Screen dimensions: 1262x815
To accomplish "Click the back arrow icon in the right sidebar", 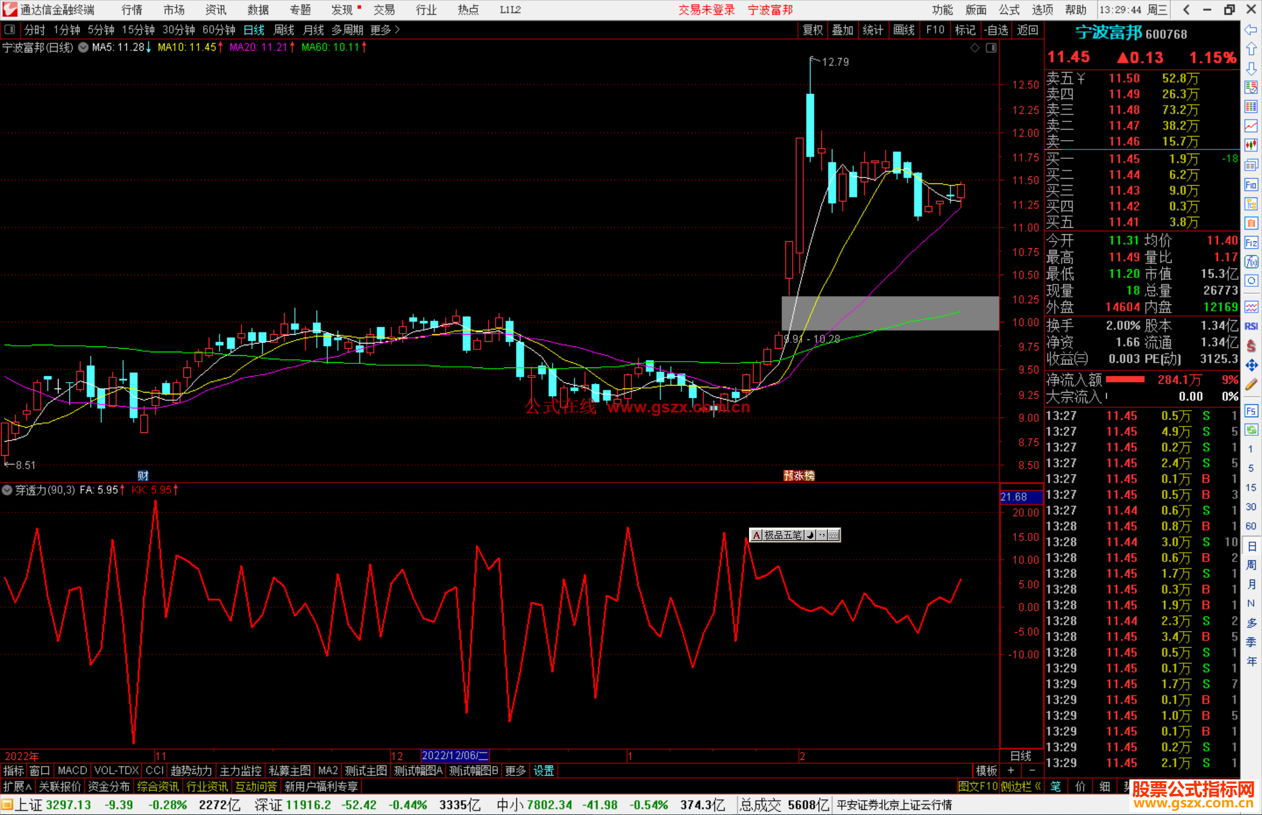I will coord(1251,30).
